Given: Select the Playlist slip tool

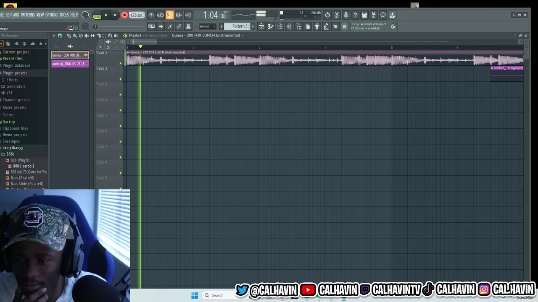Looking at the screenshot, I should (92, 36).
